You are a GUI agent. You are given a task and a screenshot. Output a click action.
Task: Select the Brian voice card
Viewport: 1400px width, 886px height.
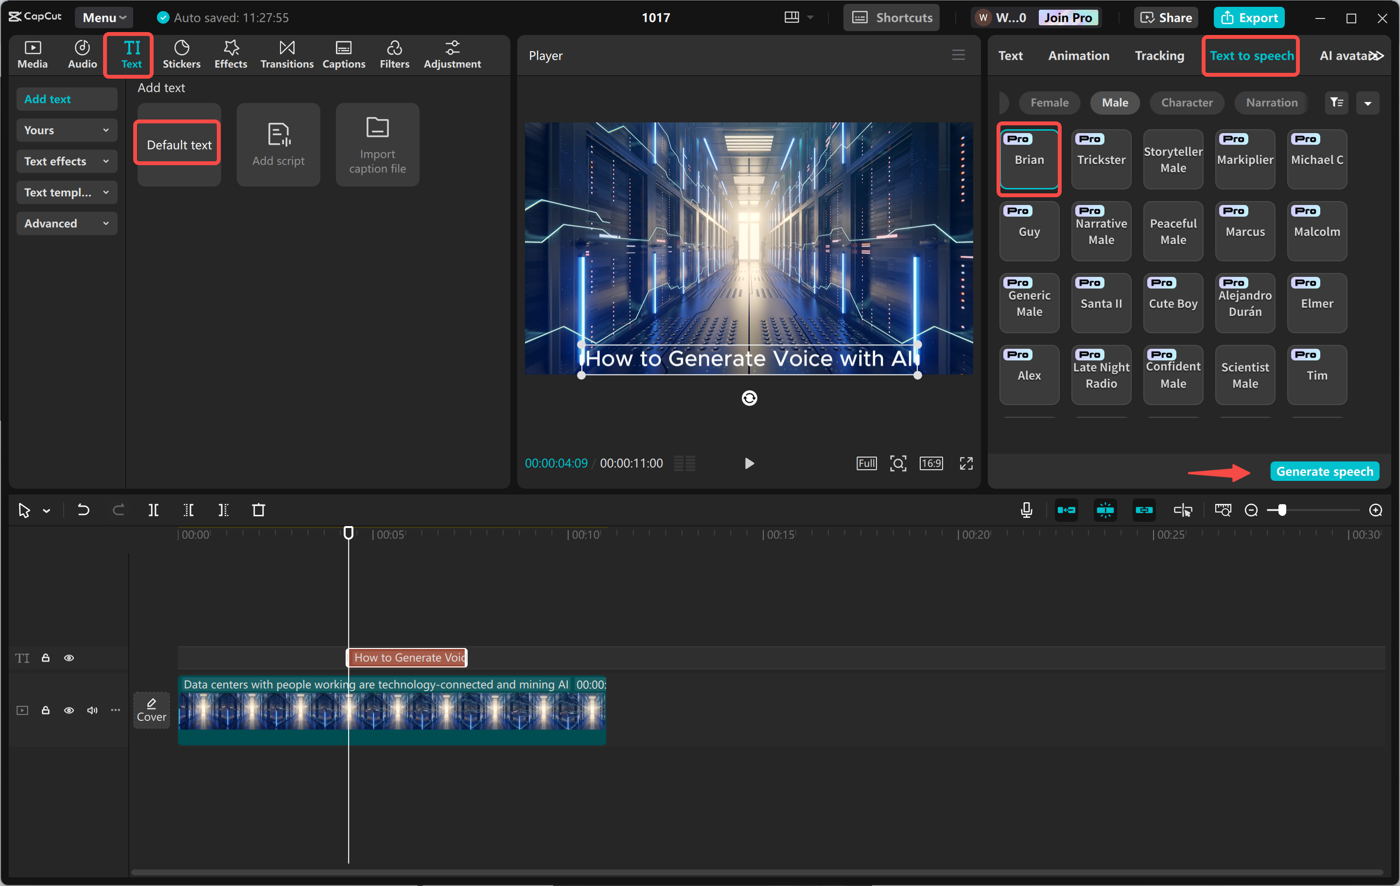point(1029,159)
